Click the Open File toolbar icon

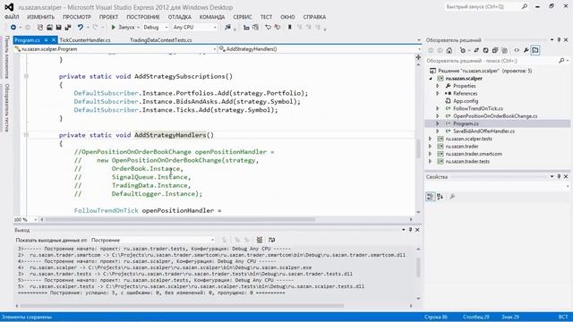pyautogui.click(x=49, y=28)
